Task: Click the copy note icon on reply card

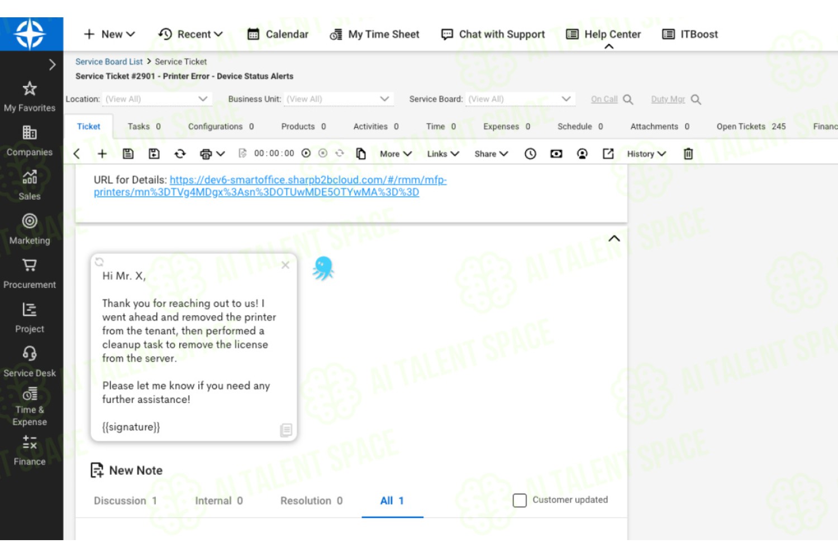Action: coord(286,430)
